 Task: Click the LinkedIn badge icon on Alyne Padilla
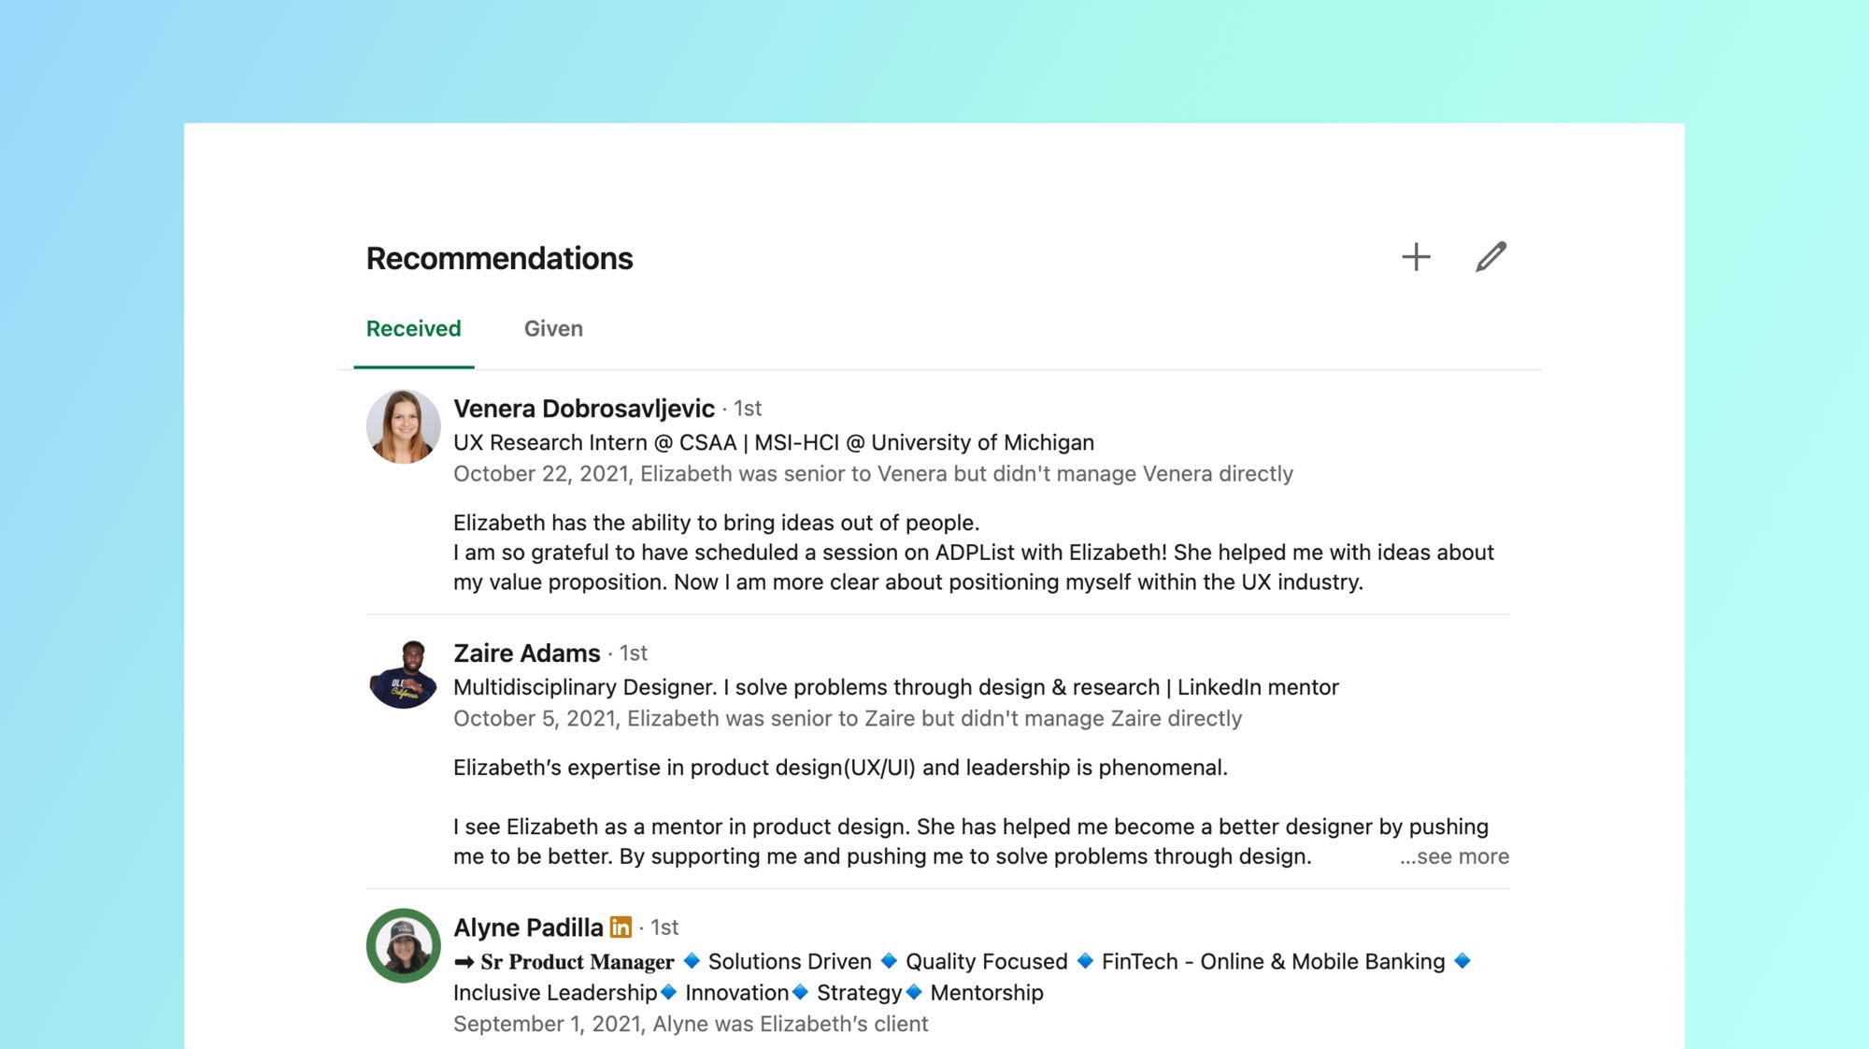[x=620, y=926]
